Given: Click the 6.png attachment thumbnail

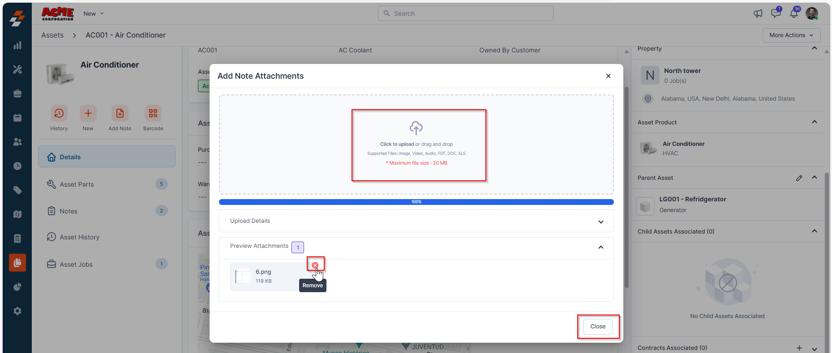Looking at the screenshot, I should coord(243,276).
